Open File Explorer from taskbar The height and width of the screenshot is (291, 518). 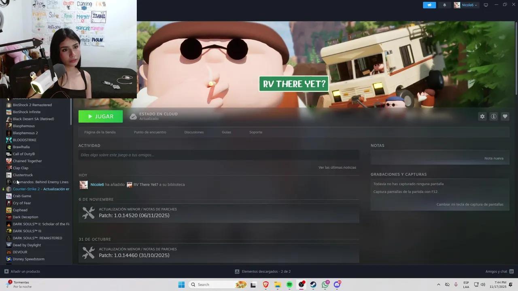tap(278, 285)
